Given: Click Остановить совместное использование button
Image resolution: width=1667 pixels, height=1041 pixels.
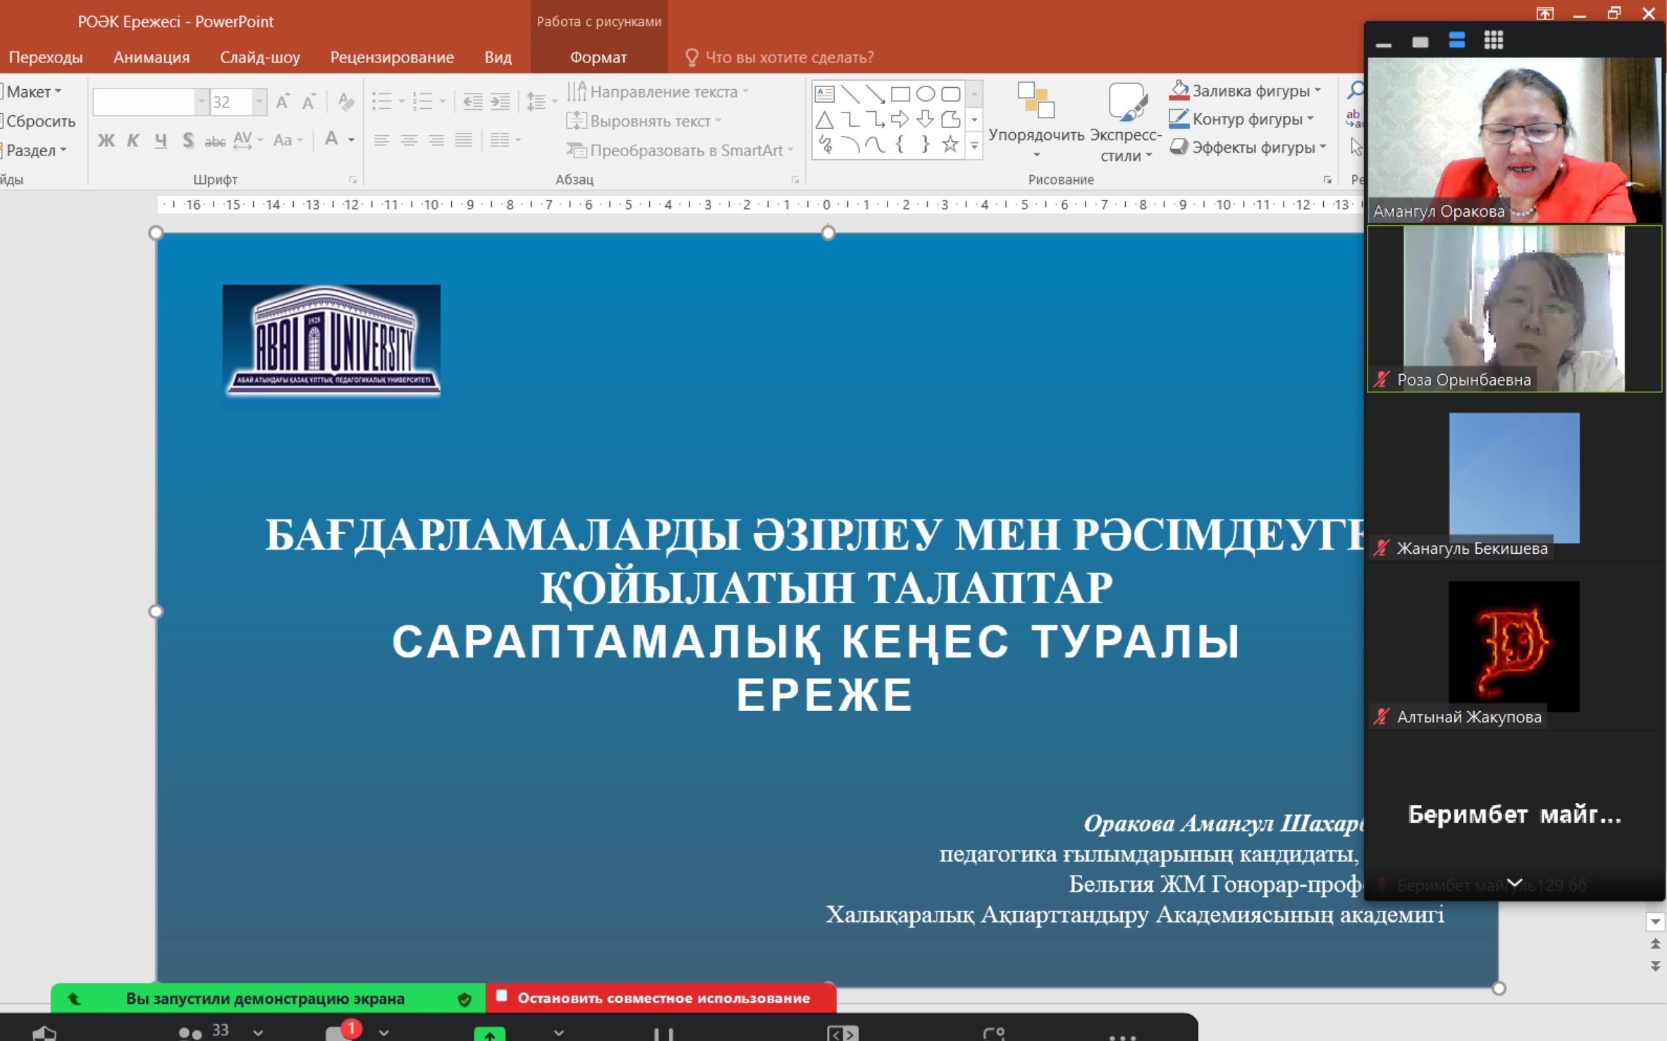Looking at the screenshot, I should point(662,998).
